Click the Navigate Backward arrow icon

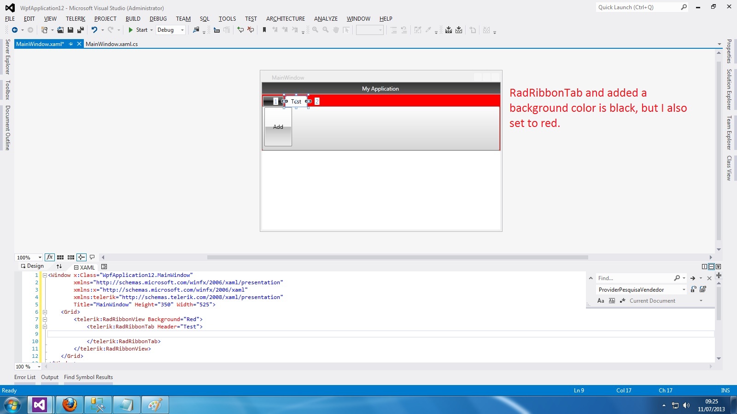tap(15, 30)
